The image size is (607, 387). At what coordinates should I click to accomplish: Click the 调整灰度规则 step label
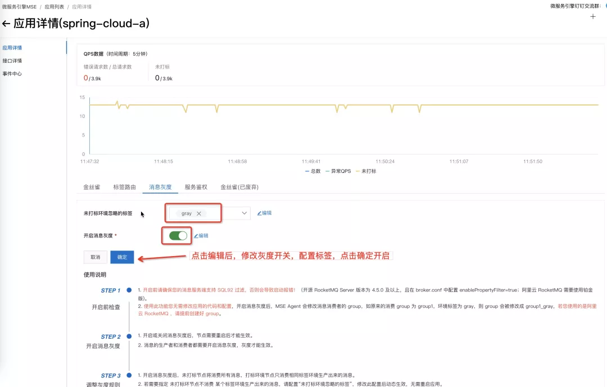click(103, 384)
